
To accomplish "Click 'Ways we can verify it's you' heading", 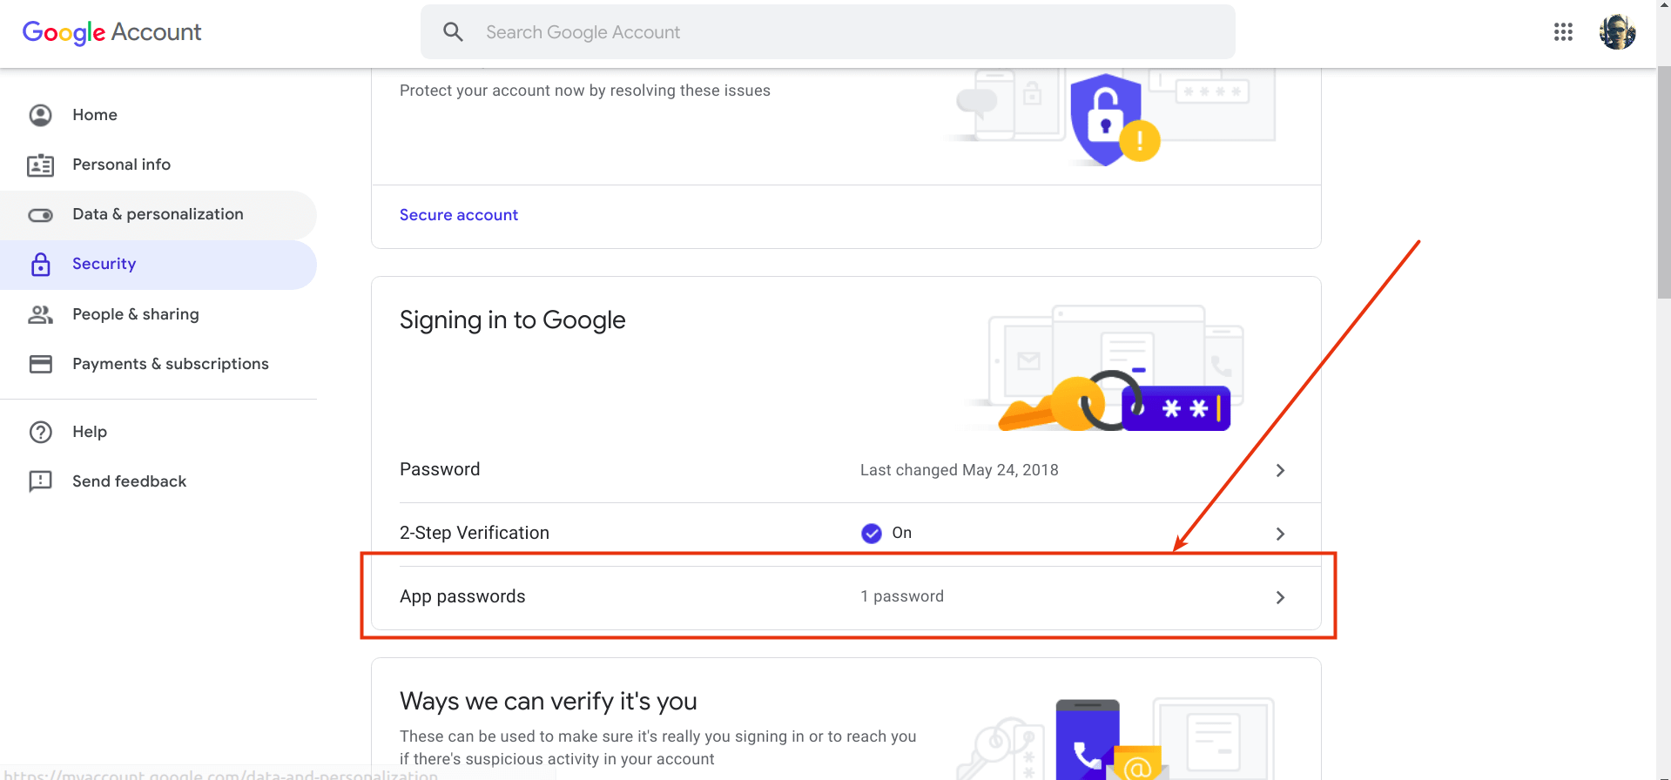I will pos(549,701).
